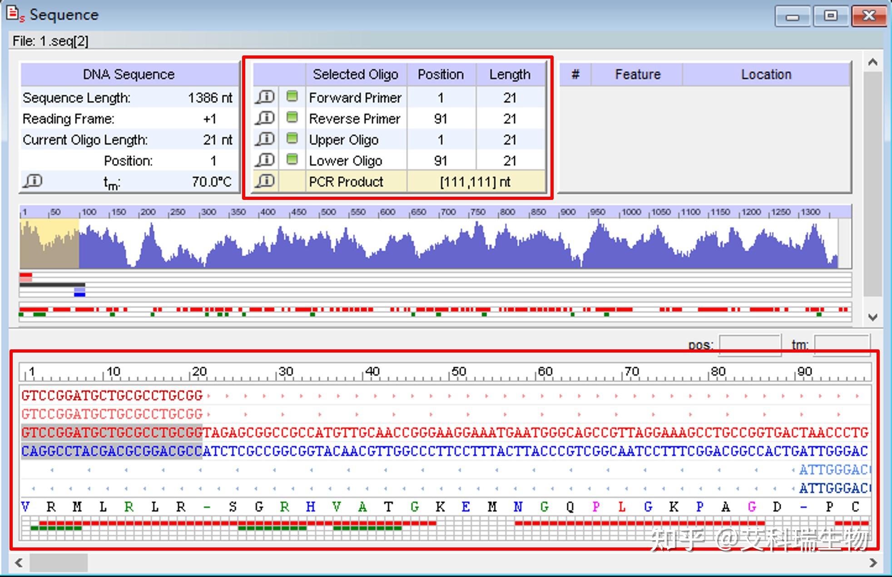
Task: Click the Feature column header
Action: tap(637, 75)
